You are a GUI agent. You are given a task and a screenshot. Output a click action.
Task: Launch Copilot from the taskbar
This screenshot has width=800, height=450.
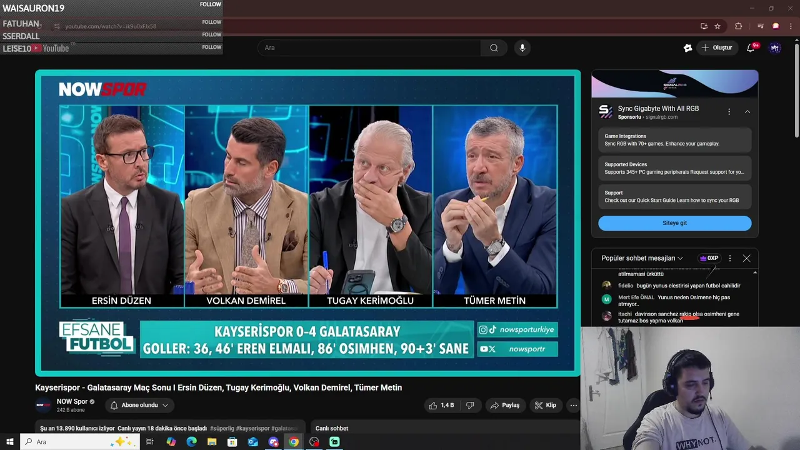(171, 442)
